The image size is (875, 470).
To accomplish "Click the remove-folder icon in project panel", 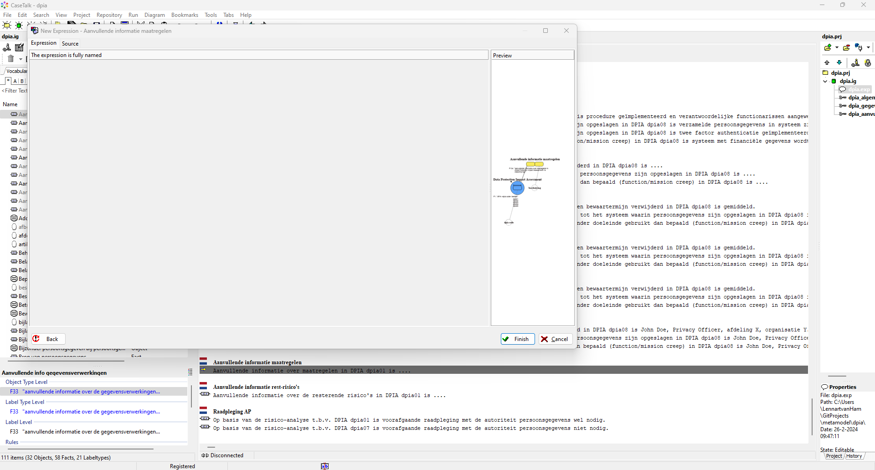I will pyautogui.click(x=846, y=47).
